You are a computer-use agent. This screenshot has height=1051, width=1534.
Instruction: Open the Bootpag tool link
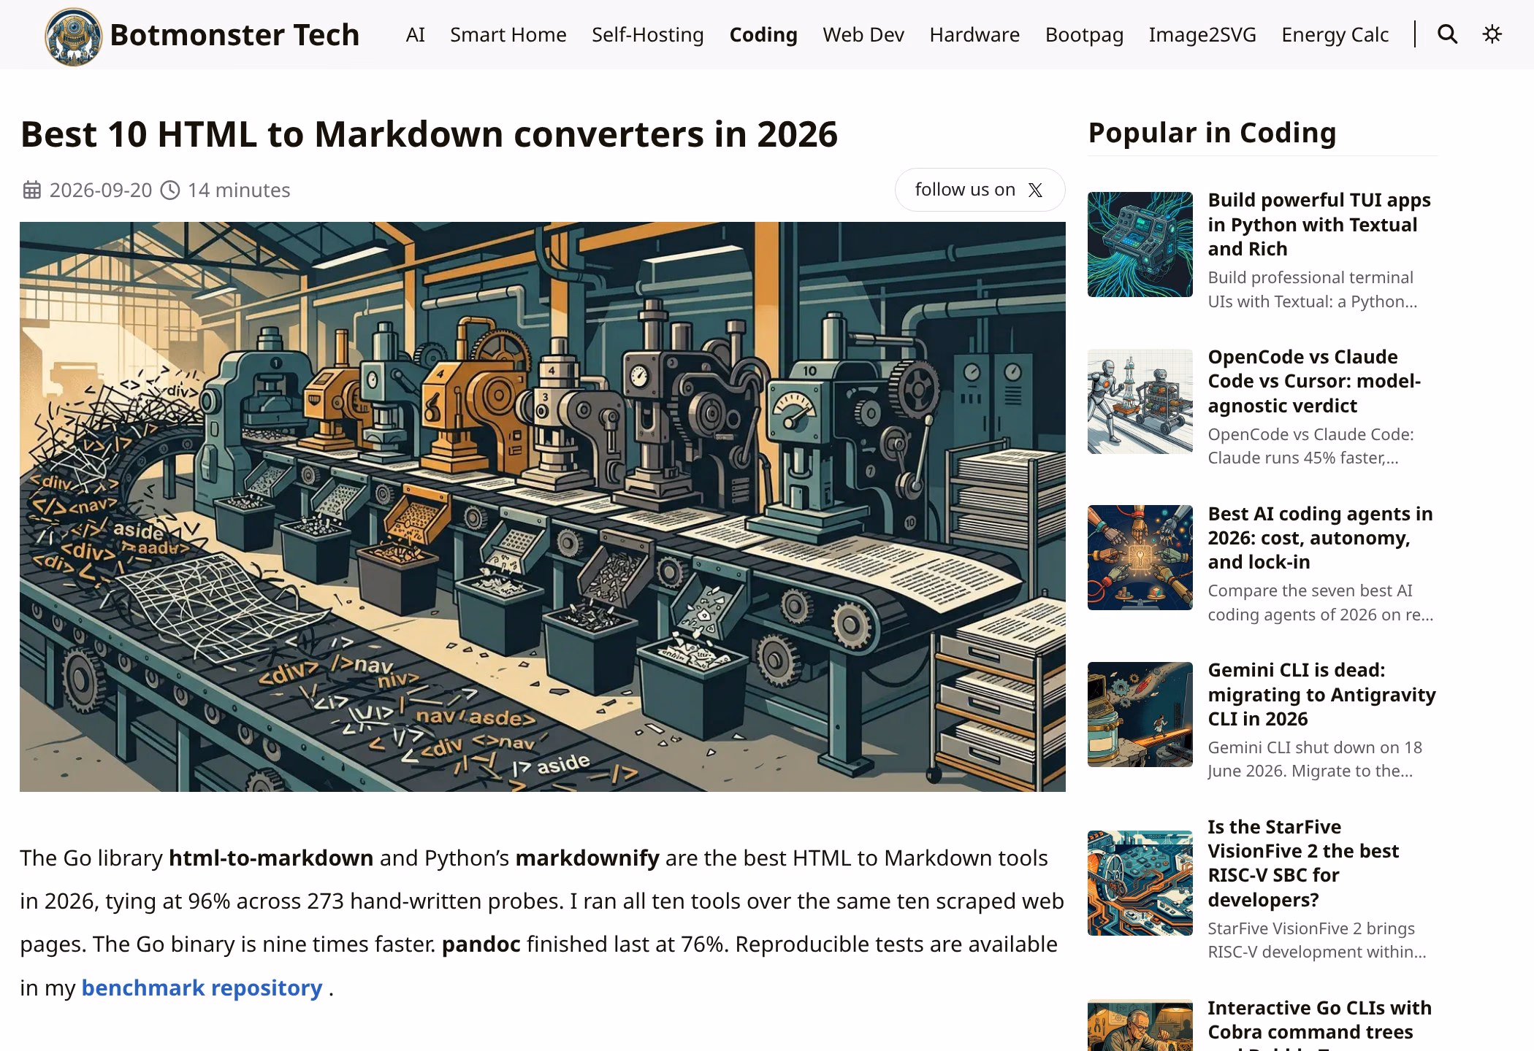(x=1084, y=34)
